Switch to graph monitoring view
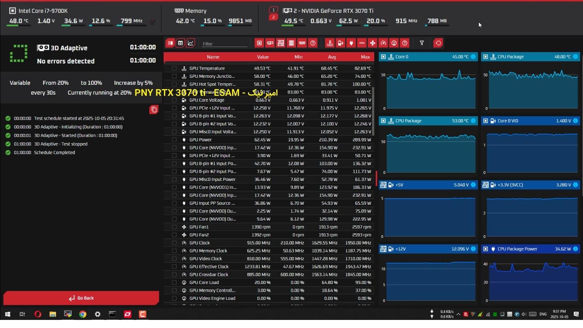The height and width of the screenshot is (328, 583). [x=190, y=43]
